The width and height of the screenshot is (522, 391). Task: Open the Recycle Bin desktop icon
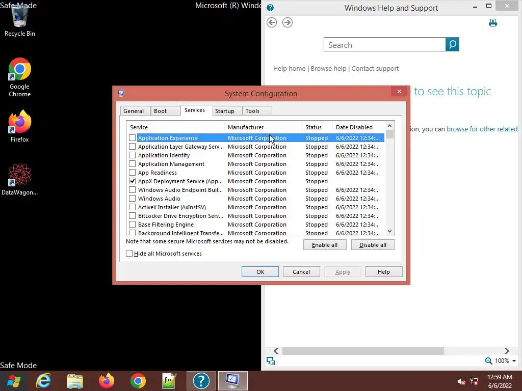click(x=20, y=20)
